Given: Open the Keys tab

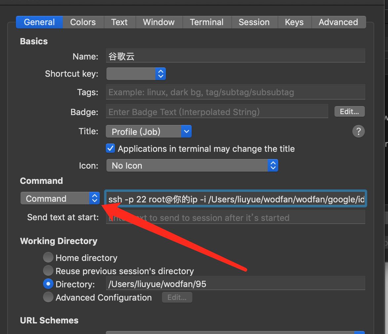Looking at the screenshot, I should tap(294, 22).
